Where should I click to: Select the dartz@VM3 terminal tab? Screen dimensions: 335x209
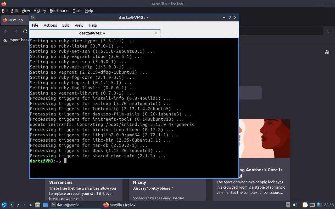click(92, 33)
